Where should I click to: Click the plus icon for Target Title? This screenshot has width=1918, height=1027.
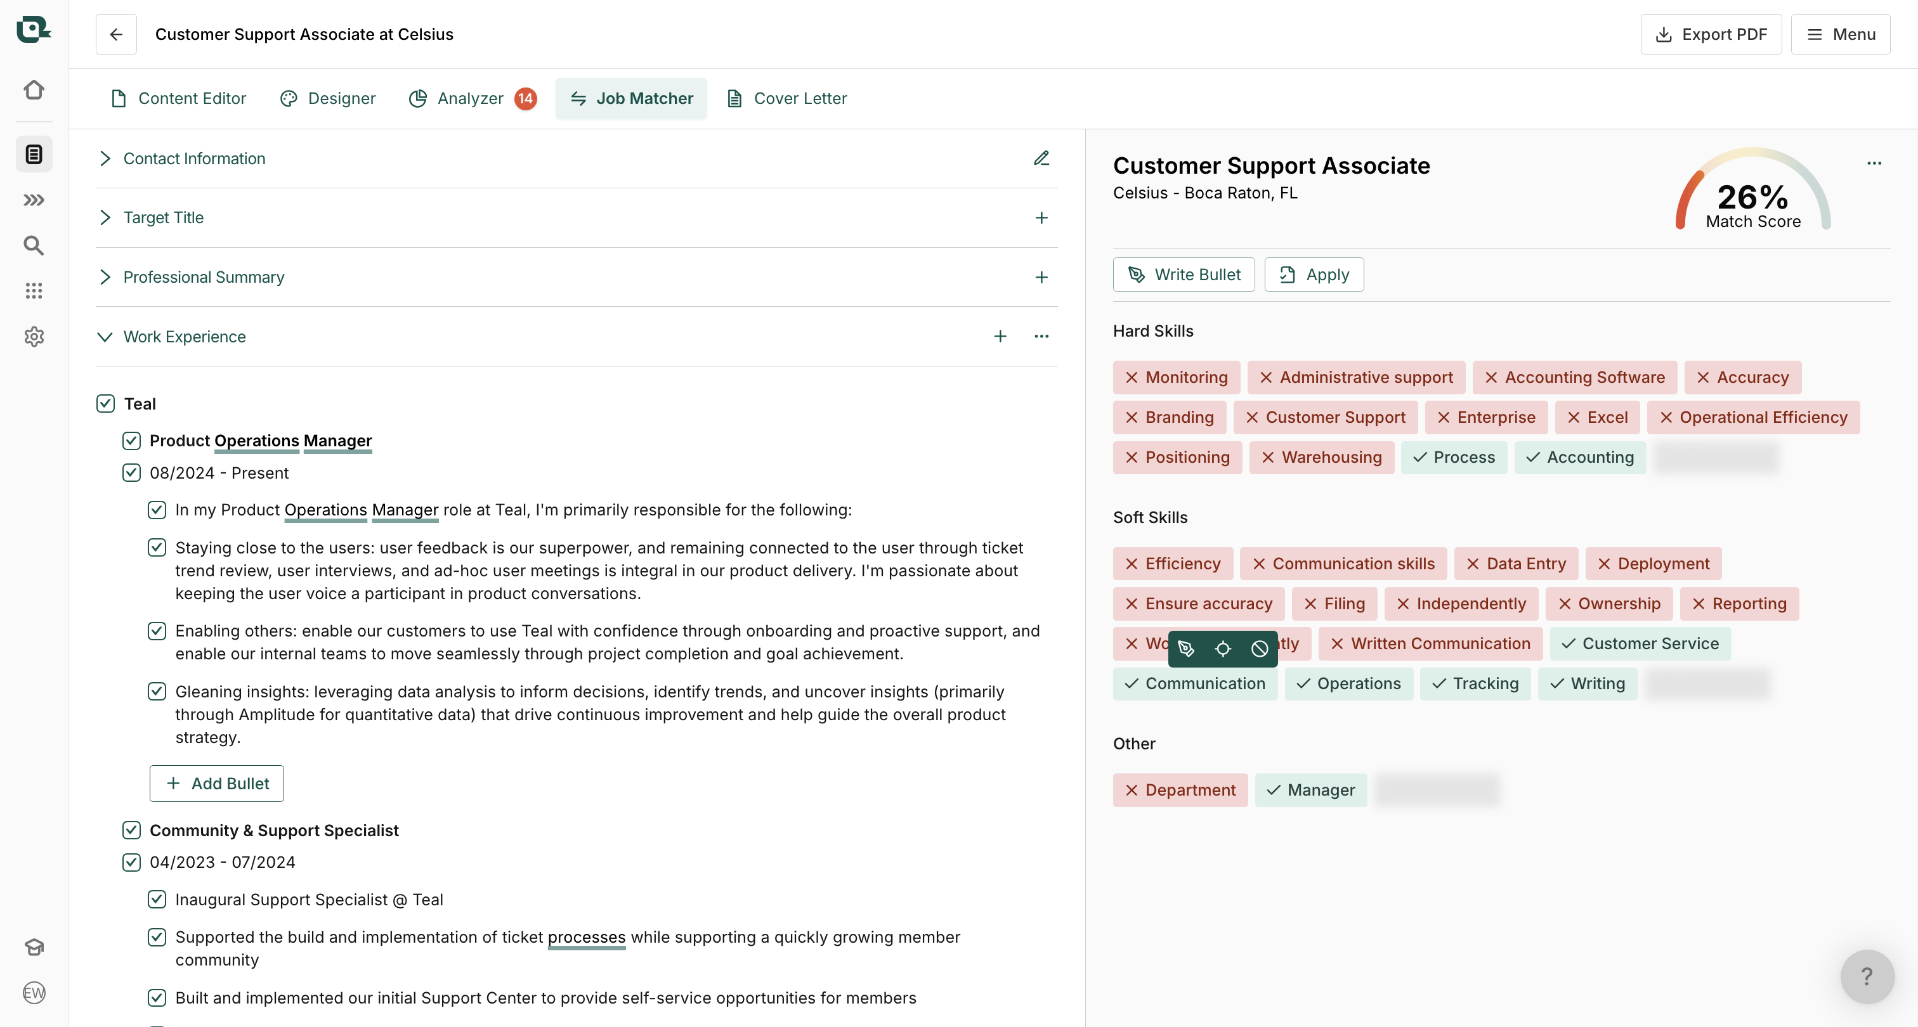click(x=1041, y=217)
